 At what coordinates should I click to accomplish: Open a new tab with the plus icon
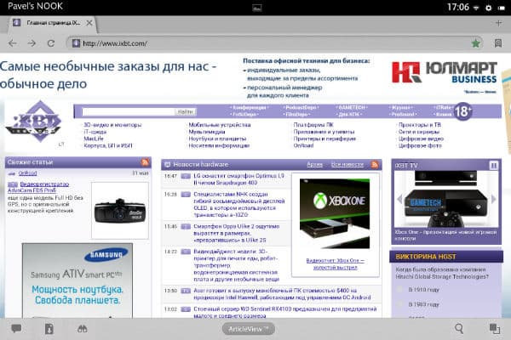[x=498, y=23]
